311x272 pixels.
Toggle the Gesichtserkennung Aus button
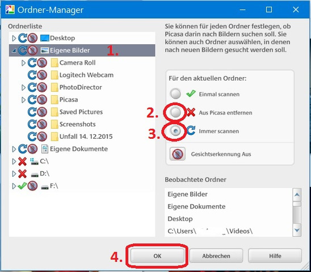178,154
